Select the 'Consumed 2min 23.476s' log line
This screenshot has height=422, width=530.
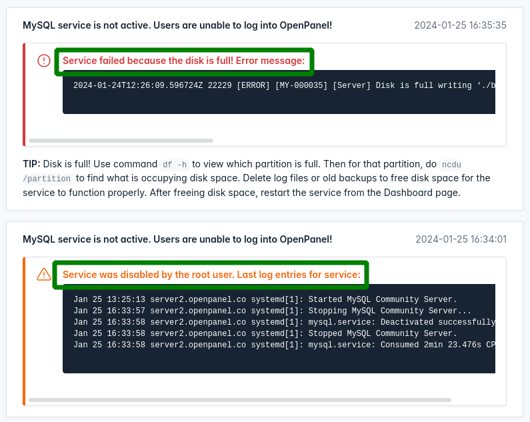tap(284, 345)
